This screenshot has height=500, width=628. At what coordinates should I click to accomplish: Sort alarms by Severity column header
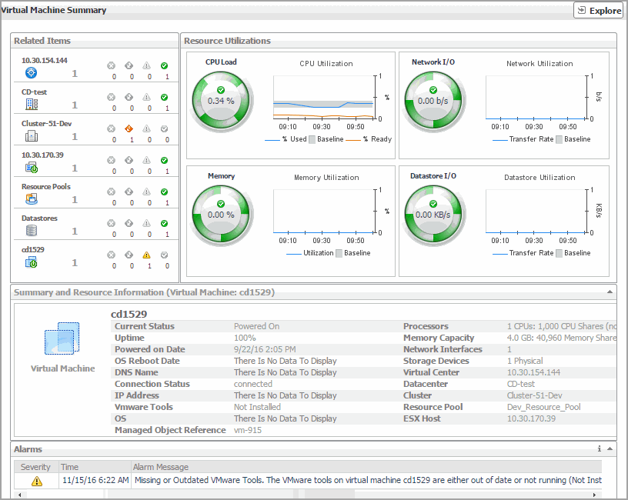[35, 467]
